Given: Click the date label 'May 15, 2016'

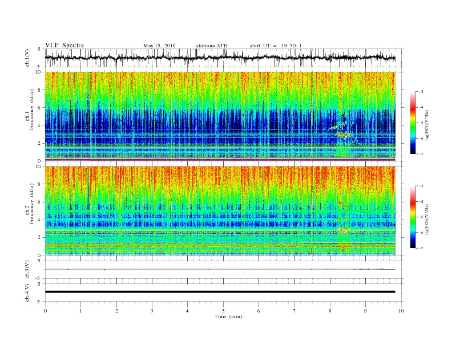Looking at the screenshot, I should click(159, 46).
